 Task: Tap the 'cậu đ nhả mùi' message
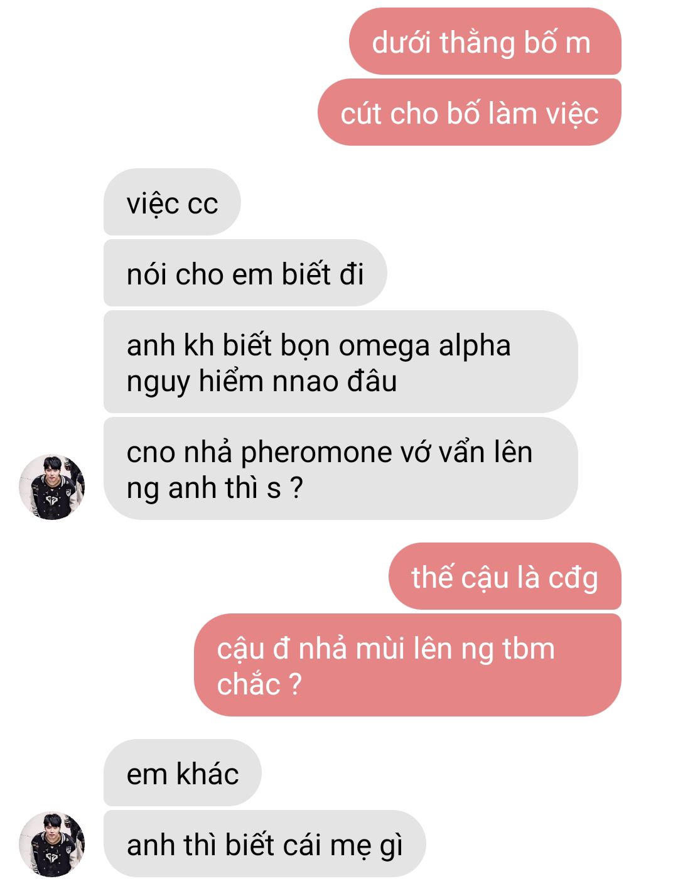pyautogui.click(x=407, y=666)
